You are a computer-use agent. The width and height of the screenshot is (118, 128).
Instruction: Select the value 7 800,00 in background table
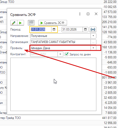[111, 113]
